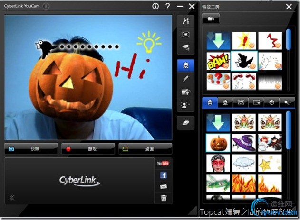Select the flames on white gadget thumbnail

(270, 183)
